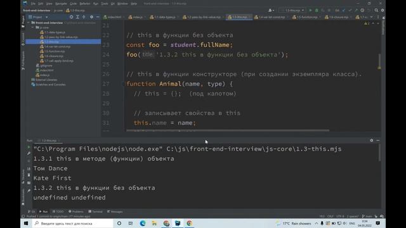Open the TODO tool window button
The image size is (406, 228).
[58, 212]
